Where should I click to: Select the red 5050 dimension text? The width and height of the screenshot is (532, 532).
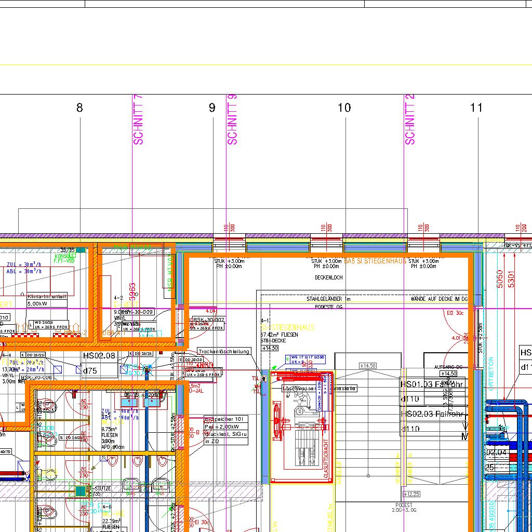tap(500, 279)
